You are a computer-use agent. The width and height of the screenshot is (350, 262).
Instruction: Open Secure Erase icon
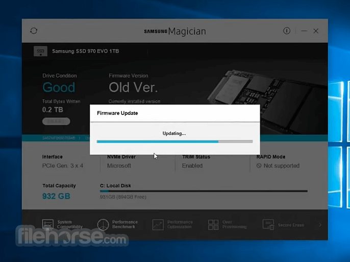(268, 225)
